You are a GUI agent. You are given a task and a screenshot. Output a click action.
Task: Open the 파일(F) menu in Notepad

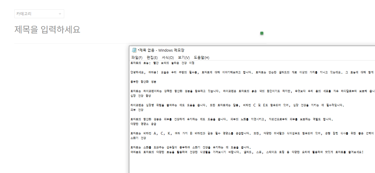[136, 57]
